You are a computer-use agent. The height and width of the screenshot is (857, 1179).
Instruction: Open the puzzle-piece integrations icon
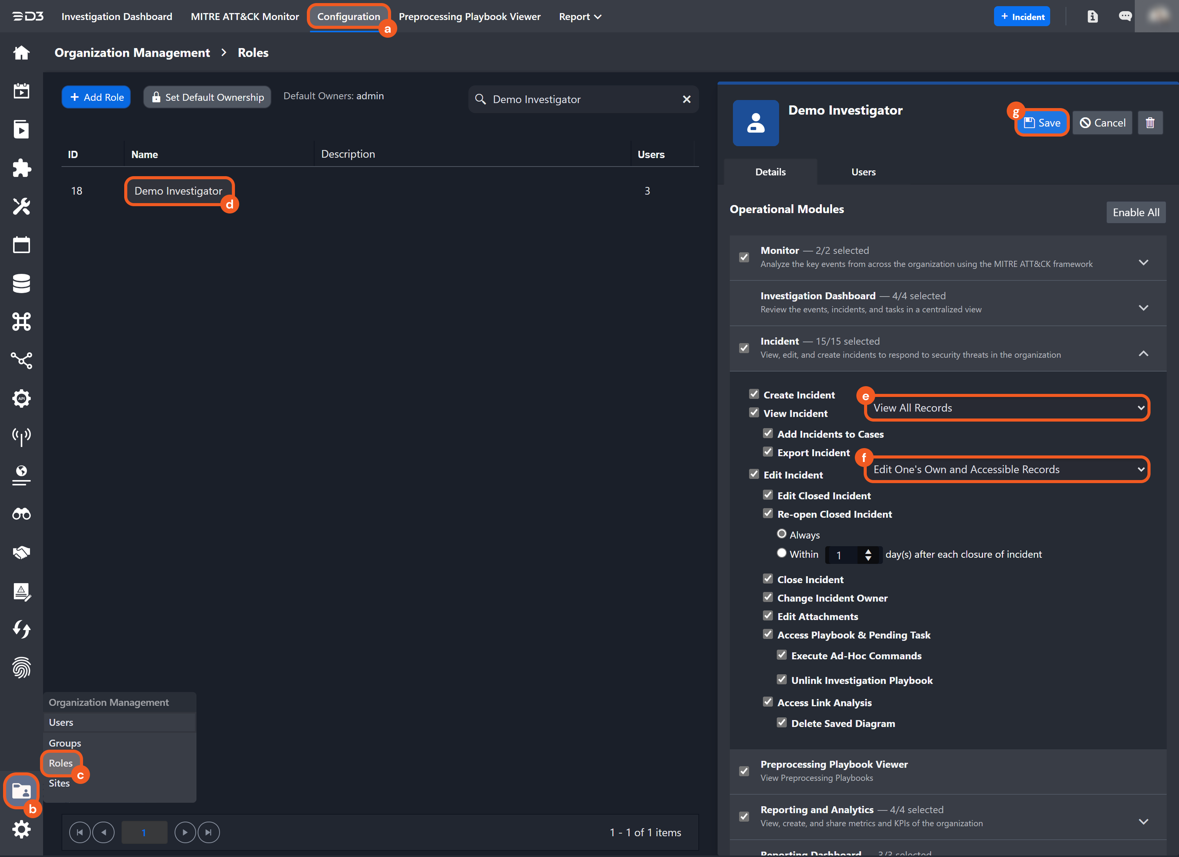coord(21,168)
